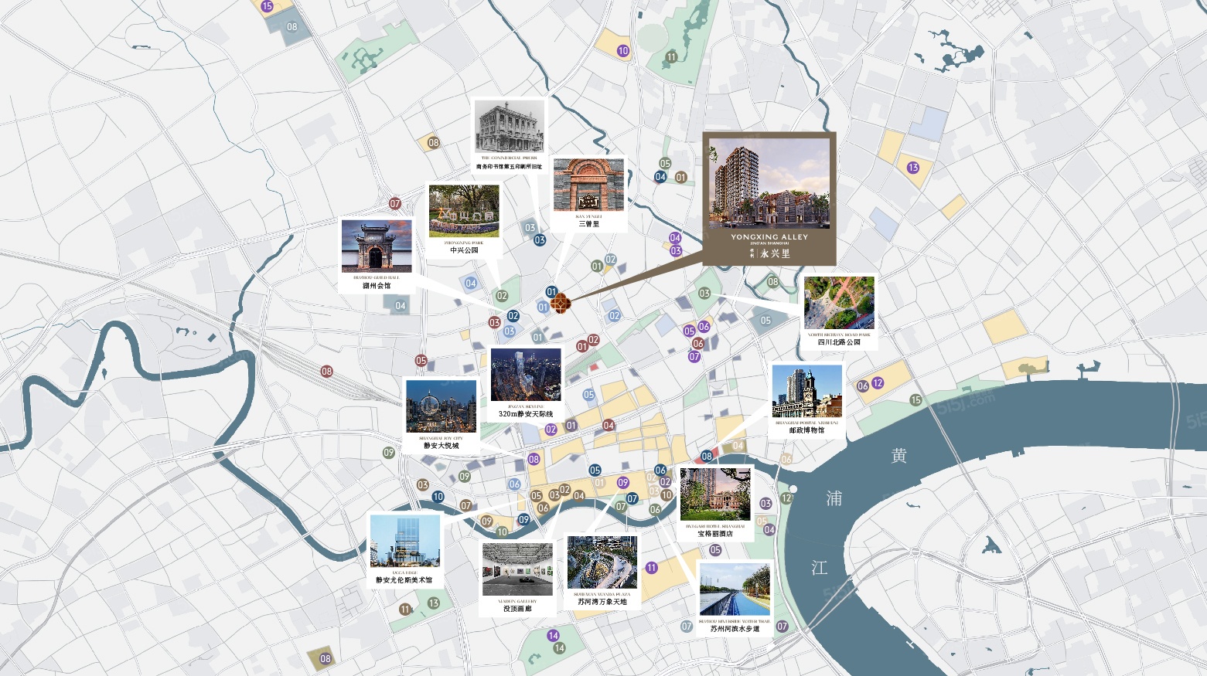Click the purple 10 marker on the yellow block
The height and width of the screenshot is (676, 1207).
point(623,51)
